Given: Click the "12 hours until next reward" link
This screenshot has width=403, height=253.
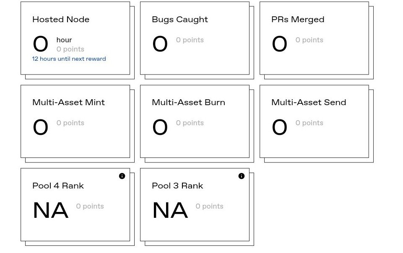Looking at the screenshot, I should 69,59.
